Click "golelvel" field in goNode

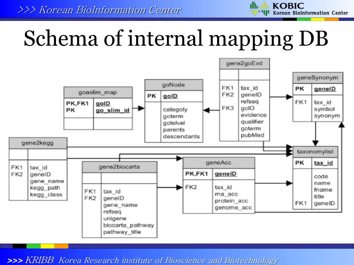[x=174, y=123]
